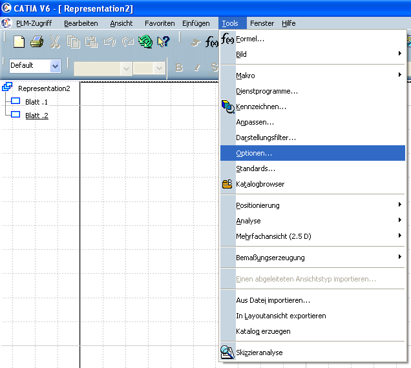This screenshot has width=411, height=368.
Task: Click the Print icon in the toolbar
Action: click(x=37, y=42)
